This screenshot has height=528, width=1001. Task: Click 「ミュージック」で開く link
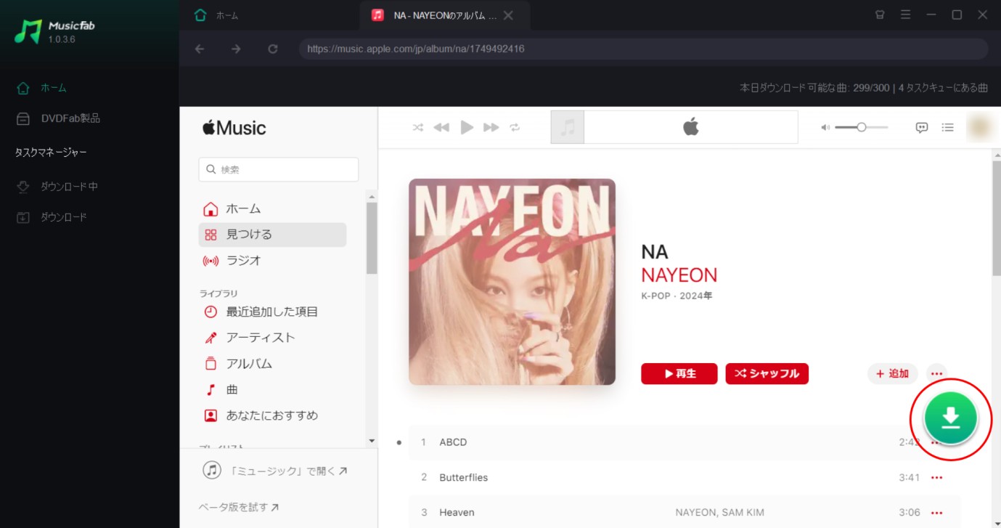coord(276,471)
